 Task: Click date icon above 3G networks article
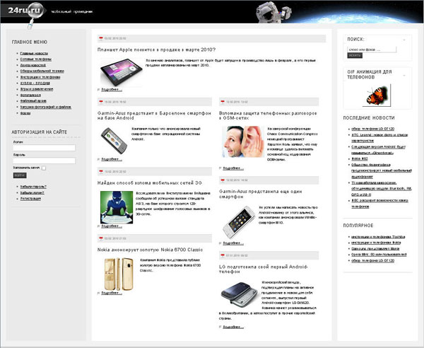click(101, 172)
